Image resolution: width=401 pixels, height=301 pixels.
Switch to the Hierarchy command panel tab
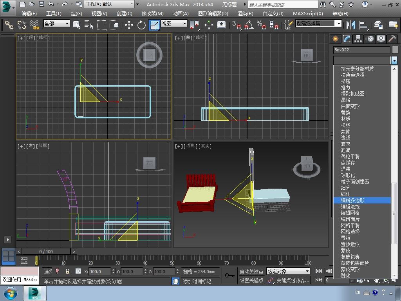tap(358, 39)
